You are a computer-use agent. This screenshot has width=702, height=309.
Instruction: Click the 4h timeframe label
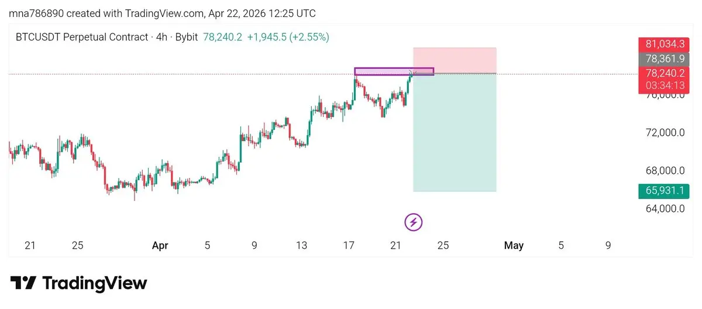tap(161, 37)
